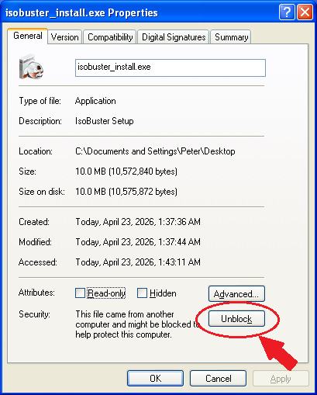The height and width of the screenshot is (395, 317).
Task: Close the Properties dialog with X
Action: click(x=305, y=12)
